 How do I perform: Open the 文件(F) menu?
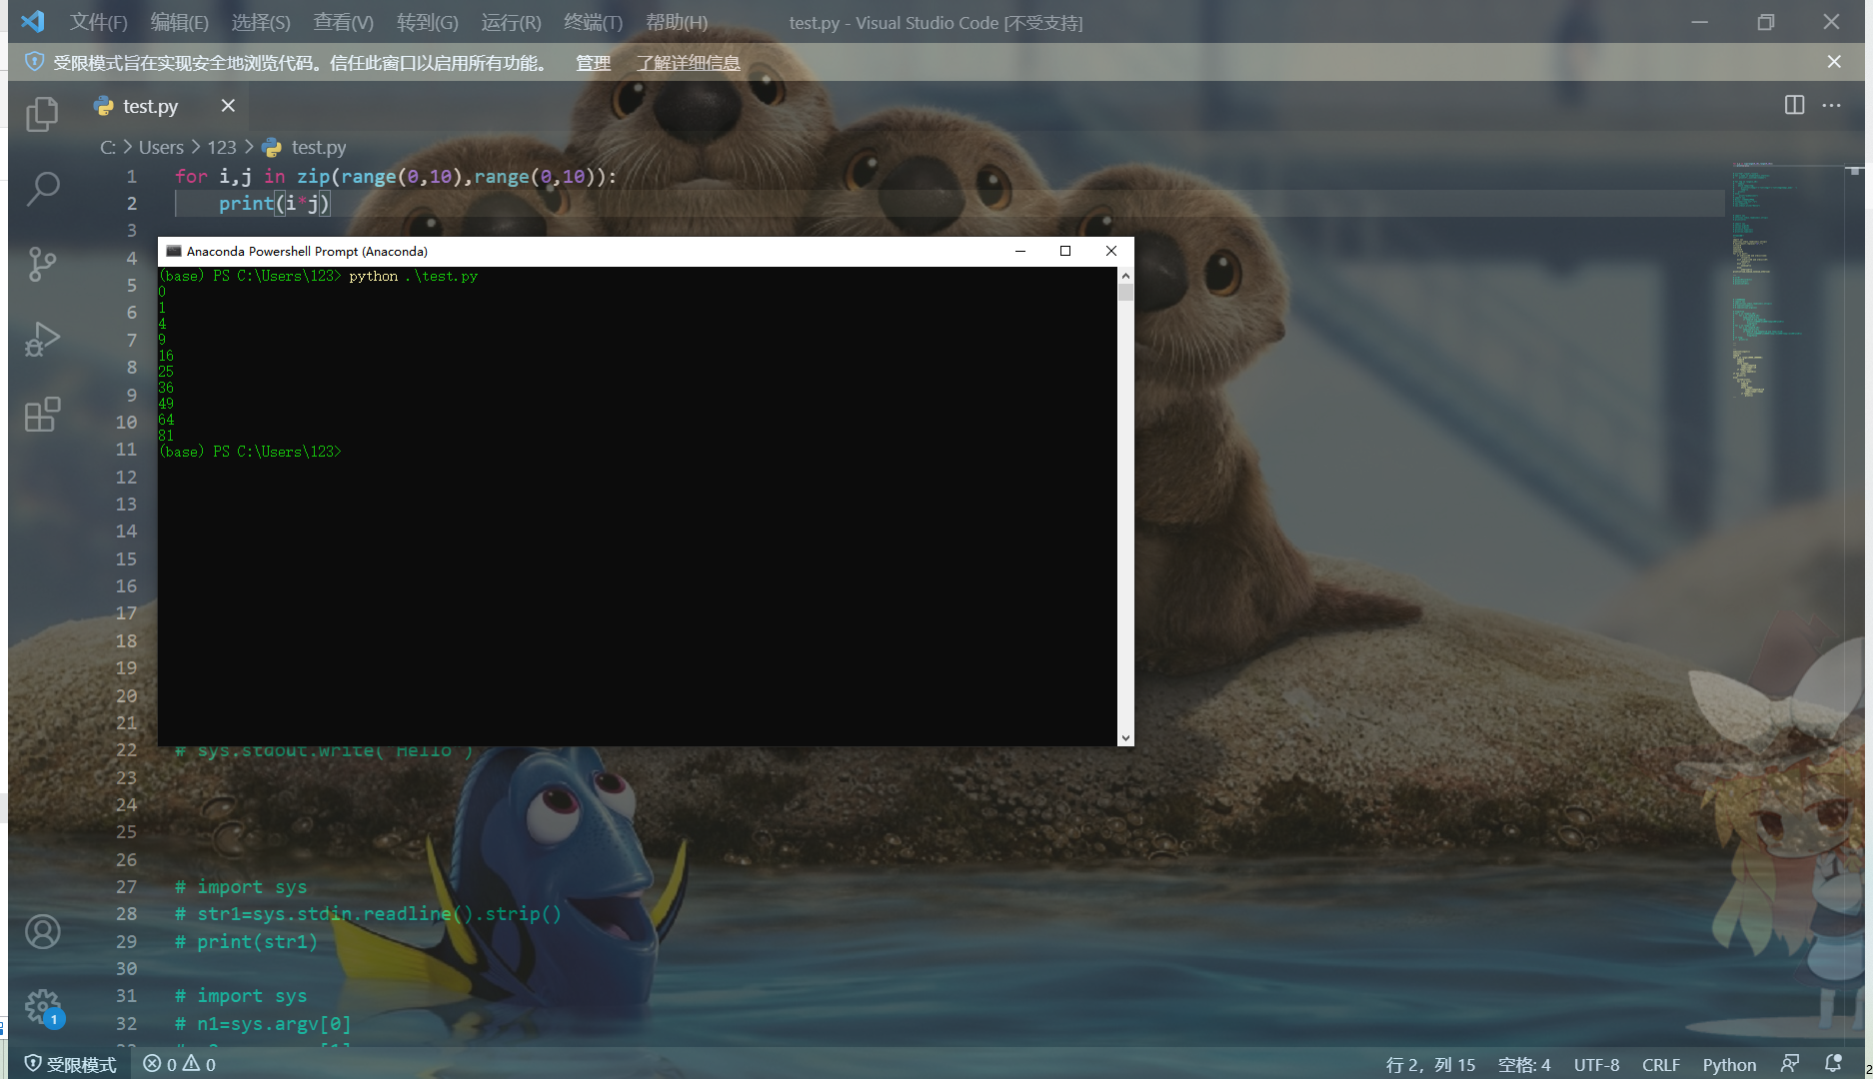click(x=98, y=22)
